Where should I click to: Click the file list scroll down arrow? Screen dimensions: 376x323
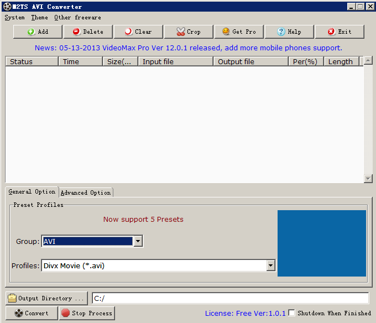(368, 179)
